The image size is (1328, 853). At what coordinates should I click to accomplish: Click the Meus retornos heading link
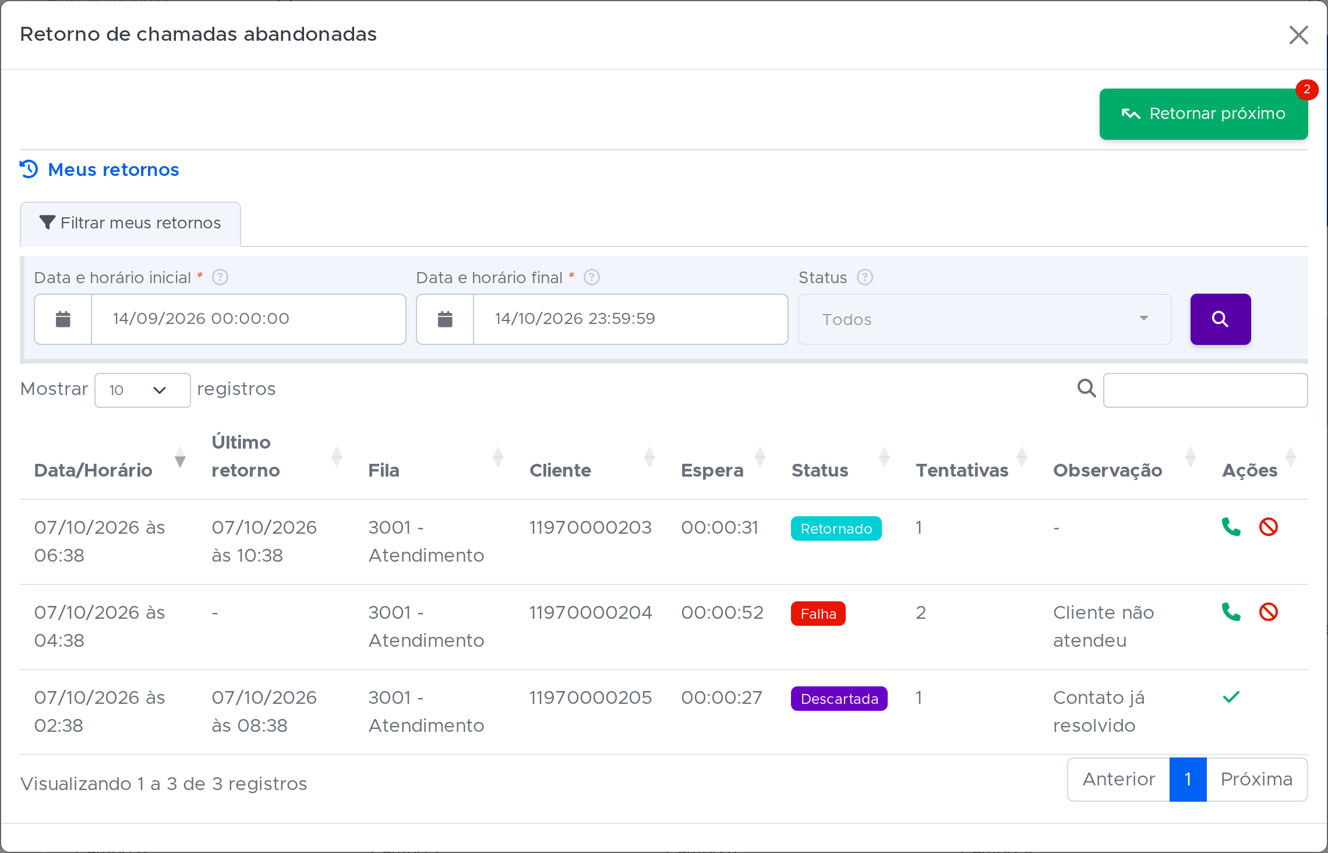pos(113,170)
